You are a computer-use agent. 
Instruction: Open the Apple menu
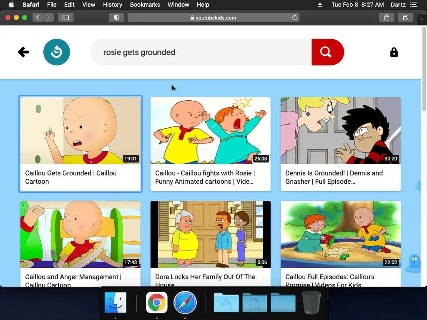click(x=11, y=5)
